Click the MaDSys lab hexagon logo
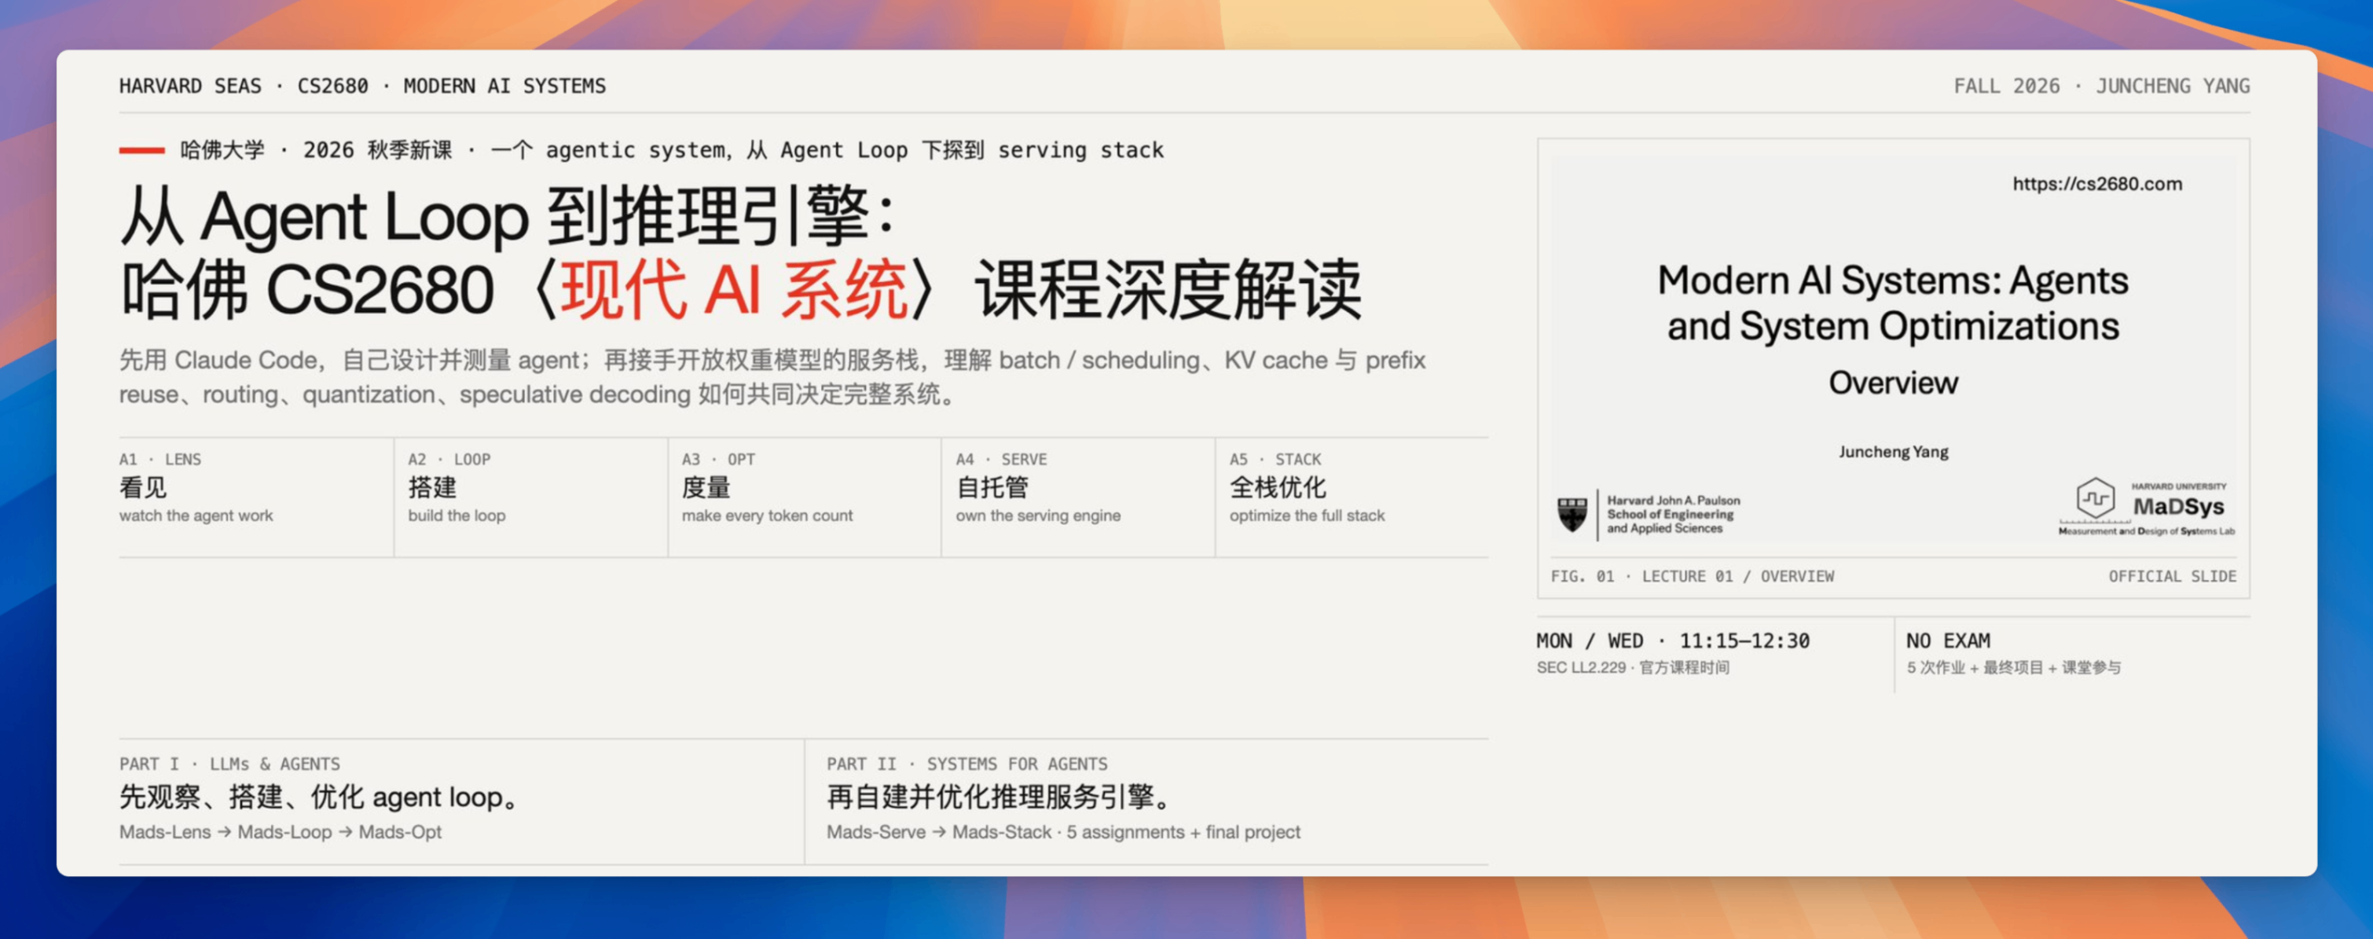Viewport: 2373px width, 939px height. click(2095, 498)
